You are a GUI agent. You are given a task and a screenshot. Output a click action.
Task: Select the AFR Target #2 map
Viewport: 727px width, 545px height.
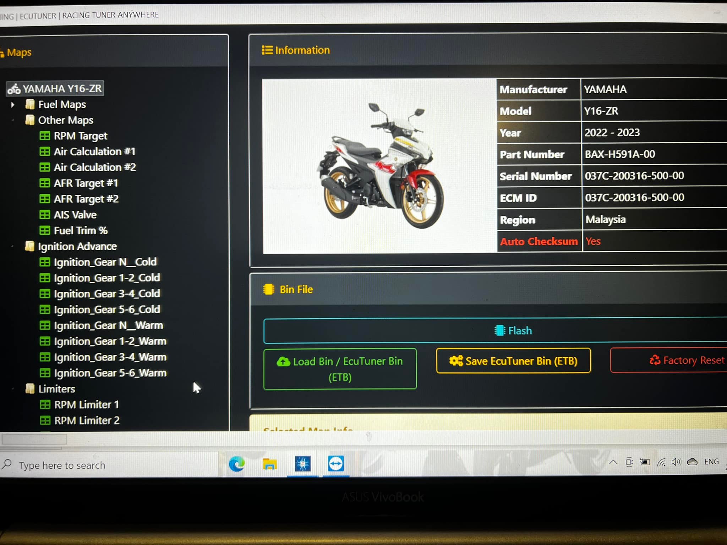coord(86,199)
